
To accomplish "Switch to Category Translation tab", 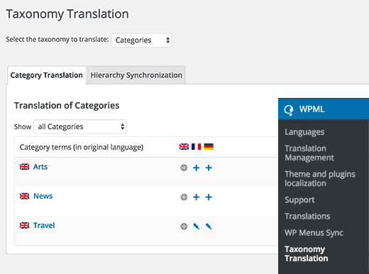I will pyautogui.click(x=46, y=75).
